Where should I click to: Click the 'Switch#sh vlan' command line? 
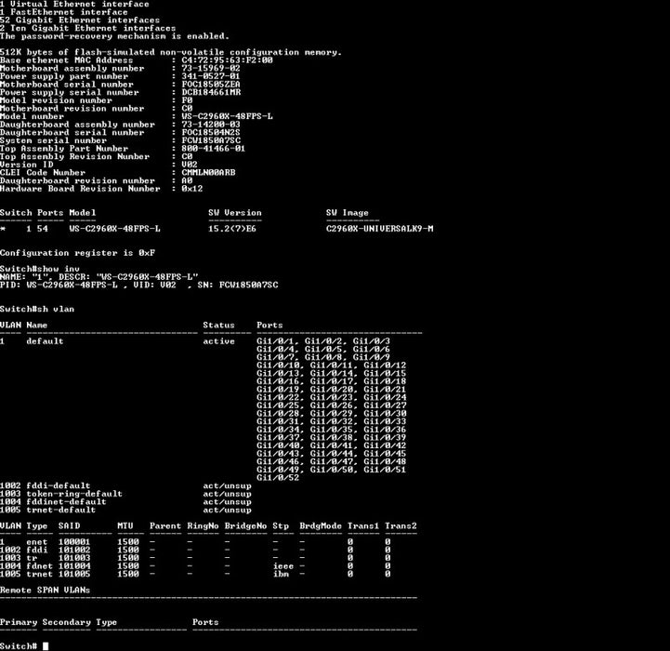(x=37, y=310)
